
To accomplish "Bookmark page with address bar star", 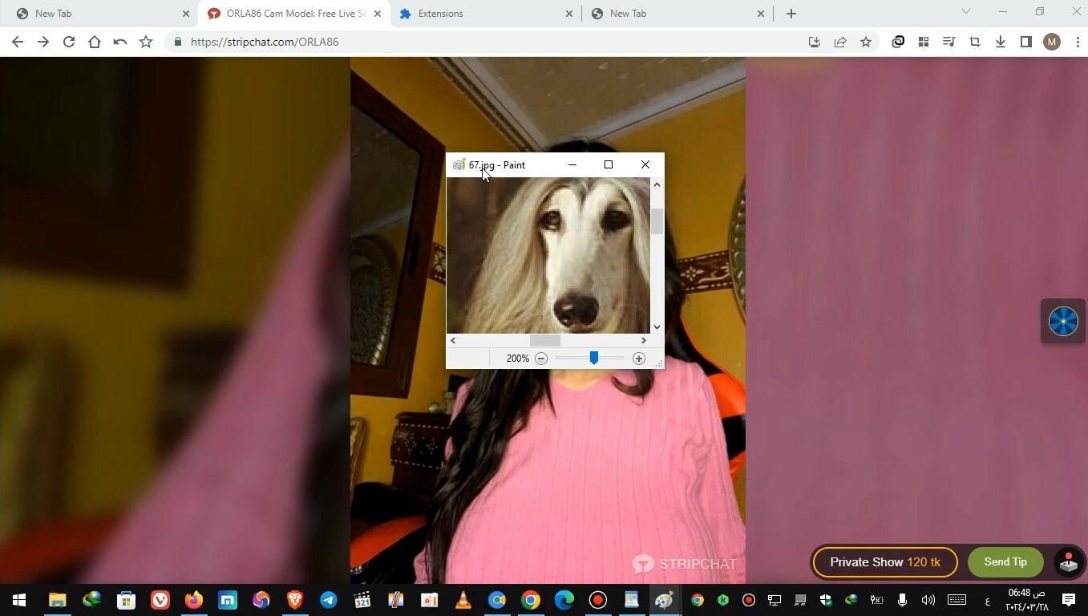I will (x=866, y=42).
